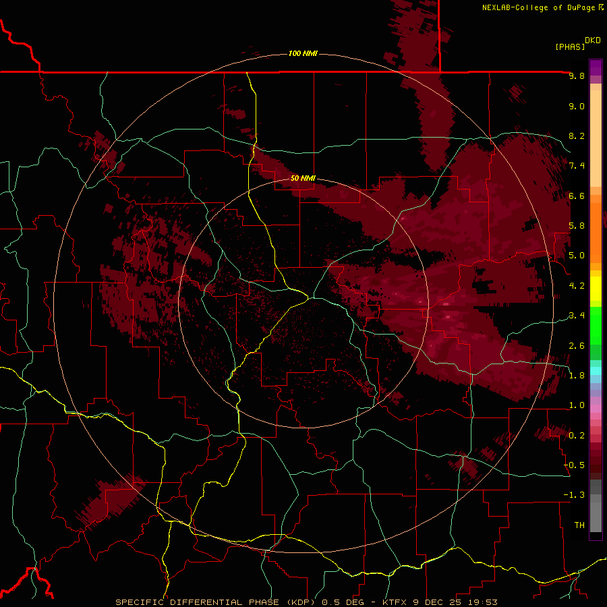This screenshot has width=607, height=607.
Task: Click the 0.2 legend value
Action: point(577,436)
